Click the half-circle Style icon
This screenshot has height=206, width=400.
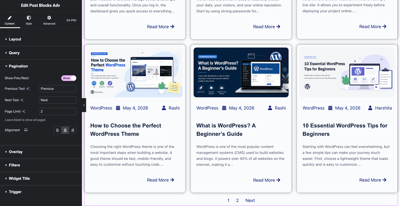(x=29, y=18)
